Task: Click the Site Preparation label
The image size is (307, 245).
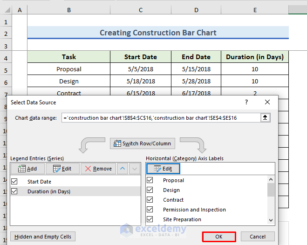Action: click(x=182, y=219)
